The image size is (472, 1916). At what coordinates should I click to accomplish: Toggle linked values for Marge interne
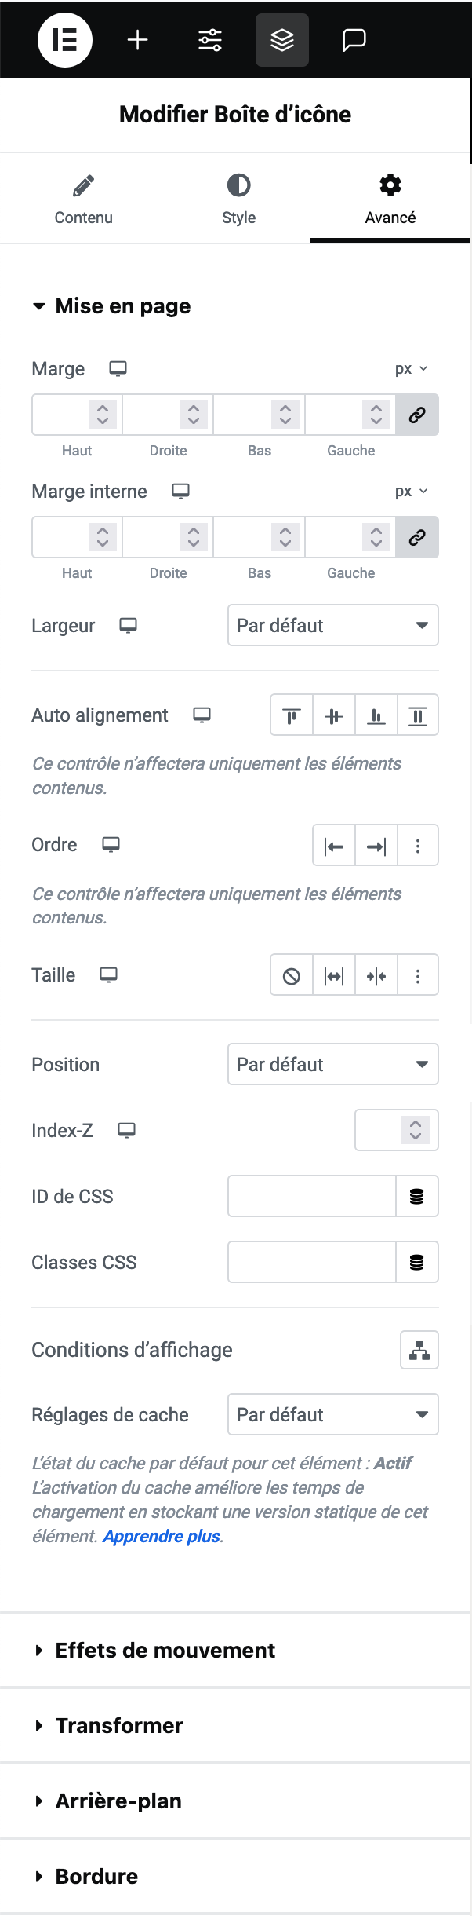click(x=417, y=537)
